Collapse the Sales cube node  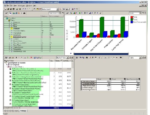click(x=7, y=20)
